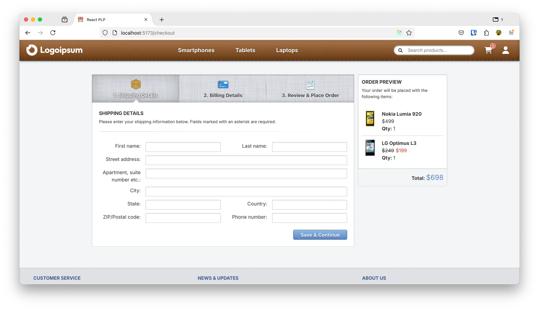Click the user account icon

click(506, 50)
